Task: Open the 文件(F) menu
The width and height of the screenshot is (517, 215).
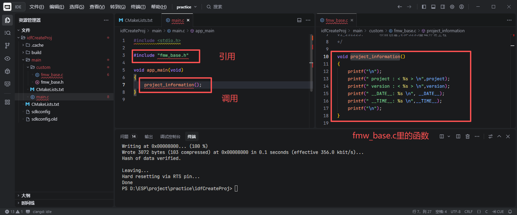Action: click(37, 7)
